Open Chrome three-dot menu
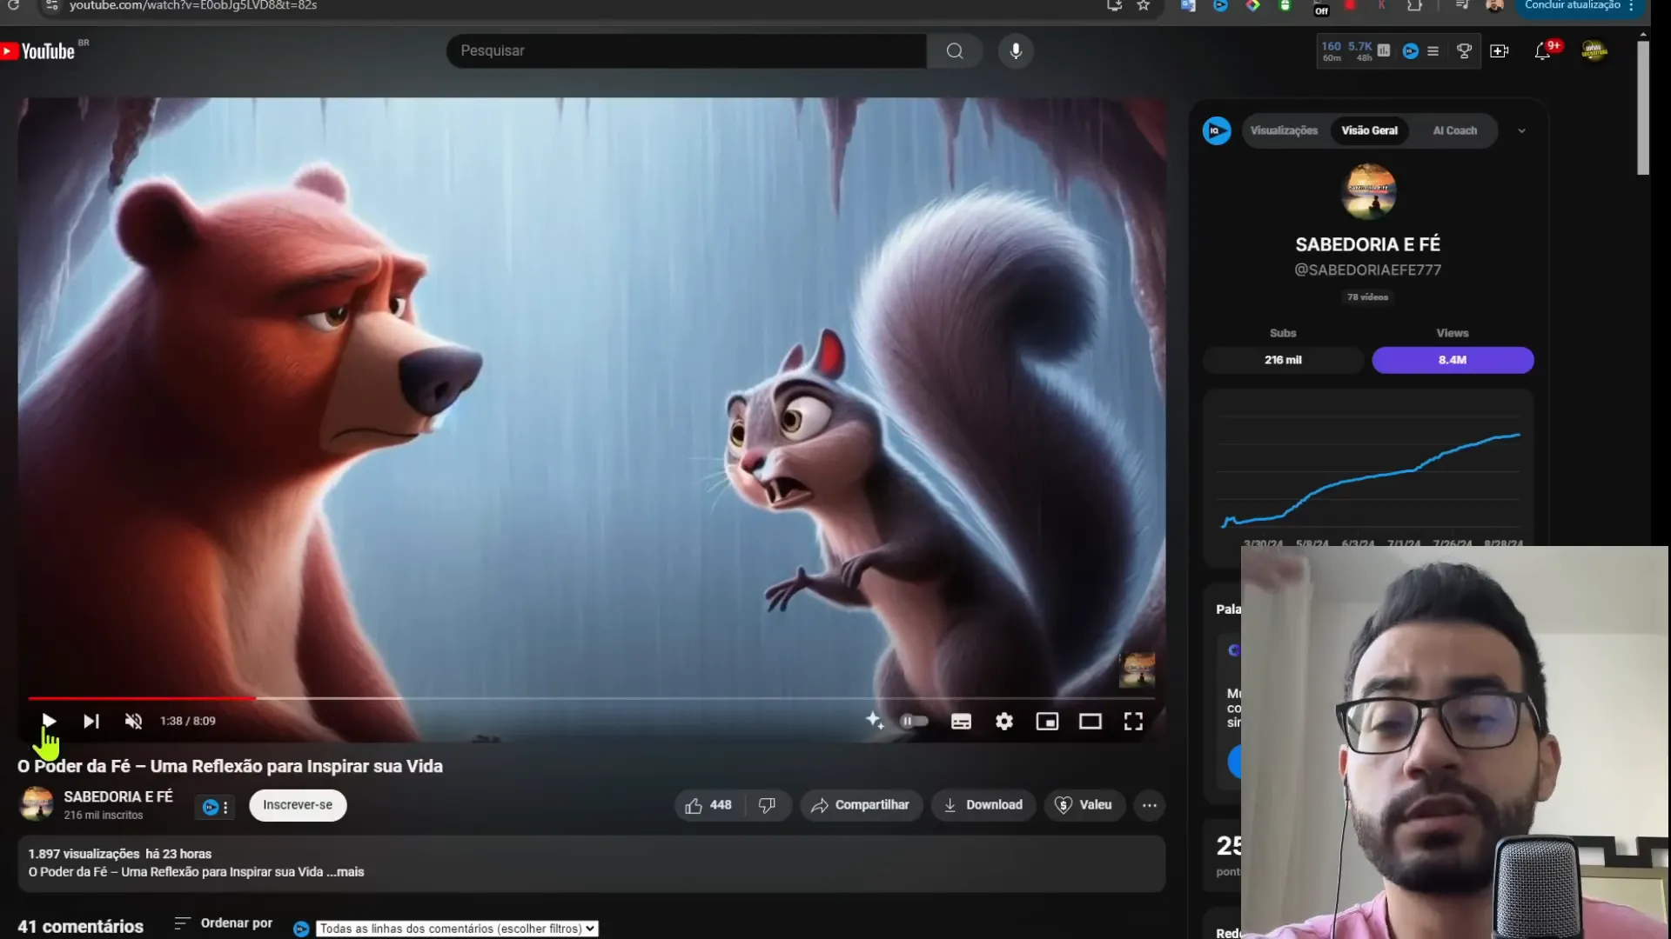This screenshot has width=1671, height=939. (1631, 5)
